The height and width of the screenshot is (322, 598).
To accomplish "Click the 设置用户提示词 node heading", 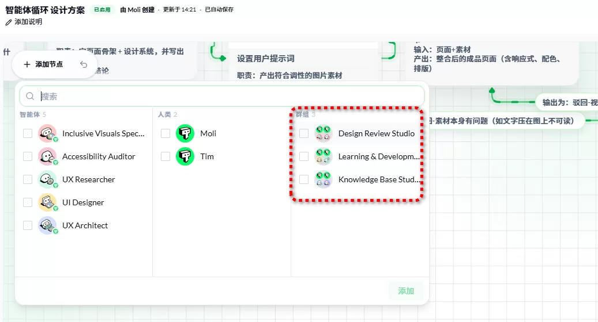I will click(265, 59).
